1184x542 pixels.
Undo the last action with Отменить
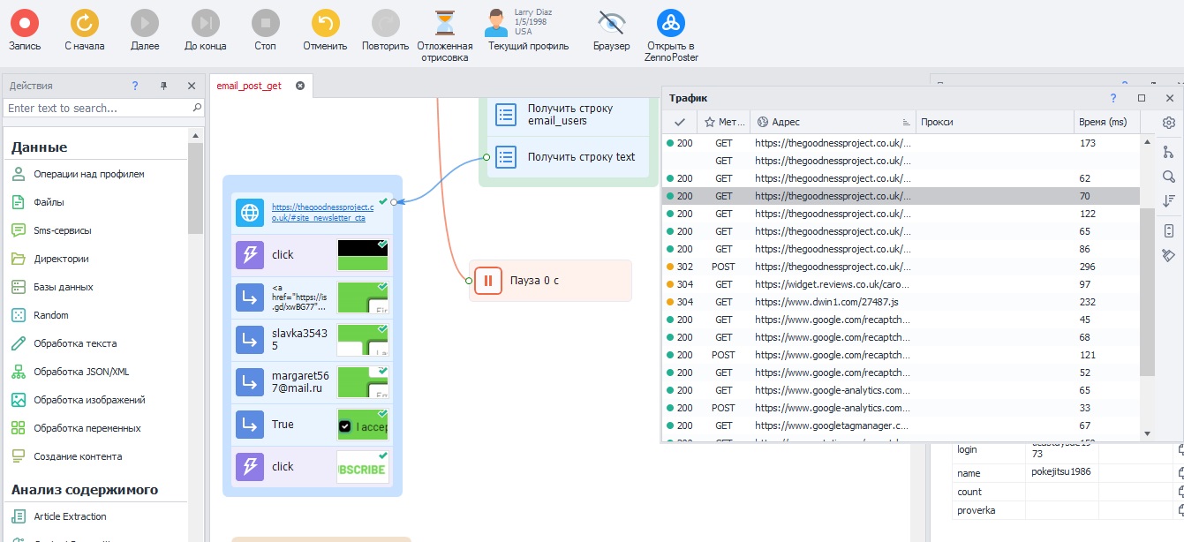pyautogui.click(x=325, y=24)
